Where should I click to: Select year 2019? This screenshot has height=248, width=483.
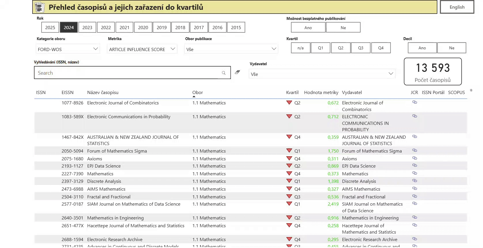pyautogui.click(x=162, y=27)
